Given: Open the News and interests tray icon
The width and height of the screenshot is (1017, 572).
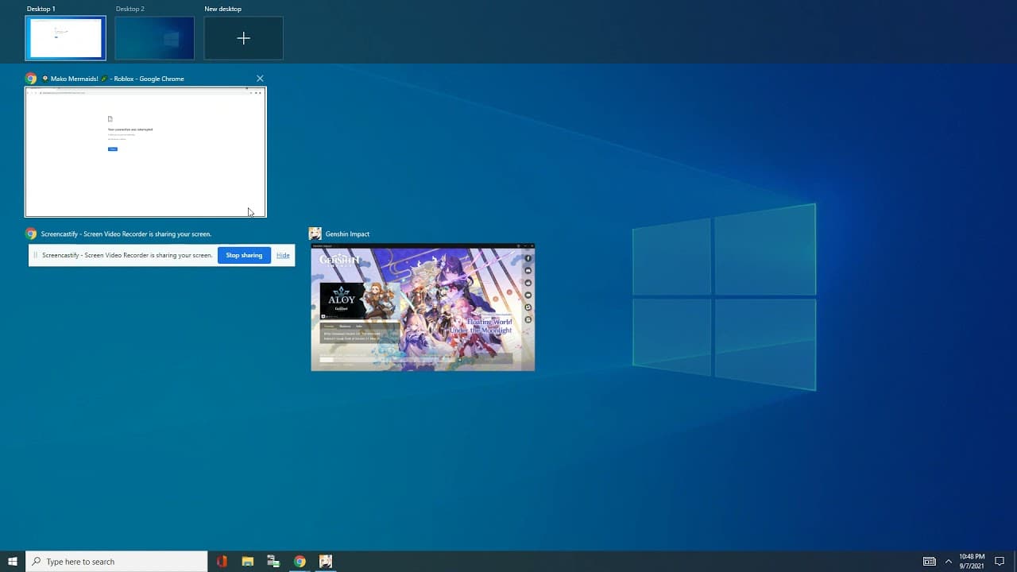Looking at the screenshot, I should pyautogui.click(x=929, y=562).
